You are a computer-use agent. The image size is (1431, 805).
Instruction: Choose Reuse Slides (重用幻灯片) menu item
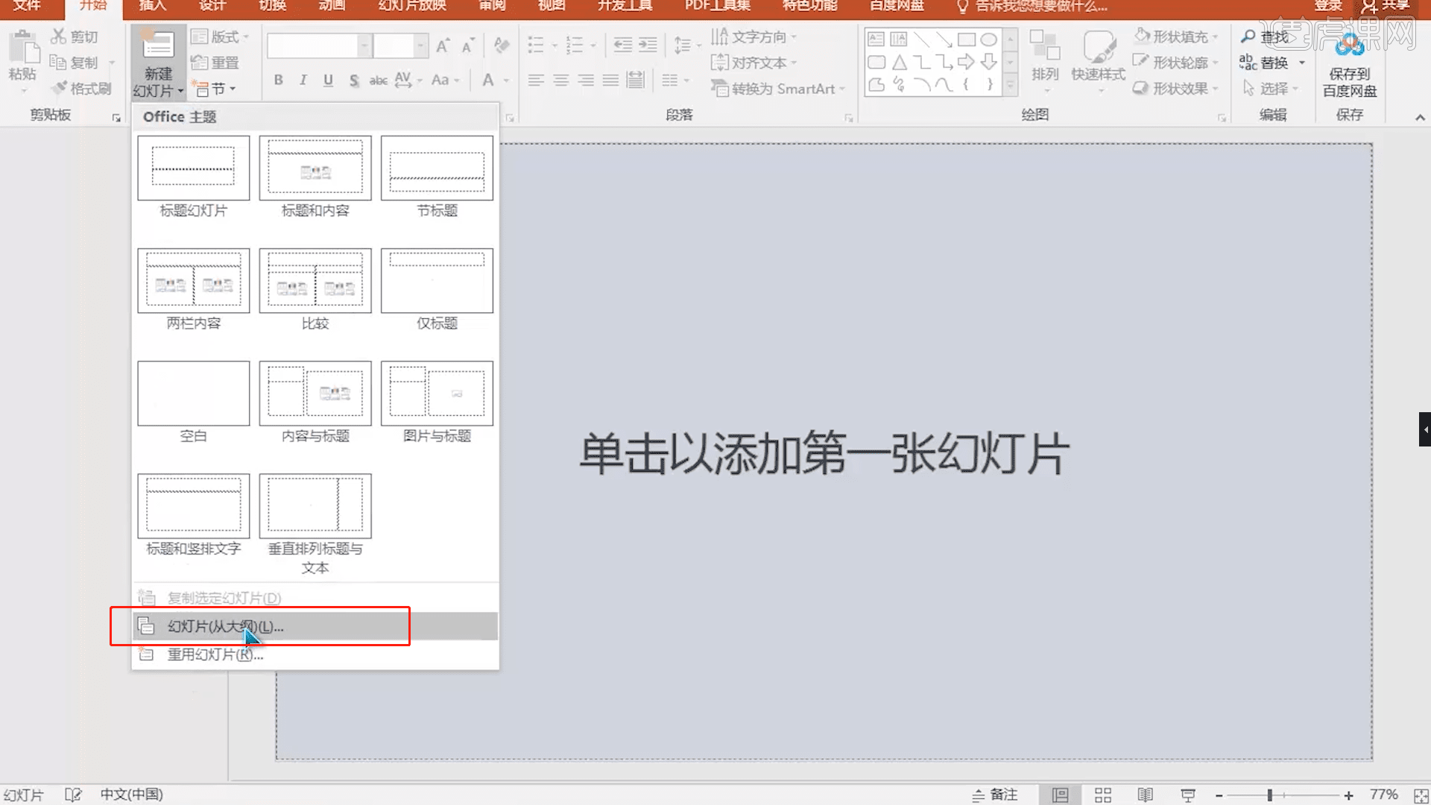tap(315, 654)
